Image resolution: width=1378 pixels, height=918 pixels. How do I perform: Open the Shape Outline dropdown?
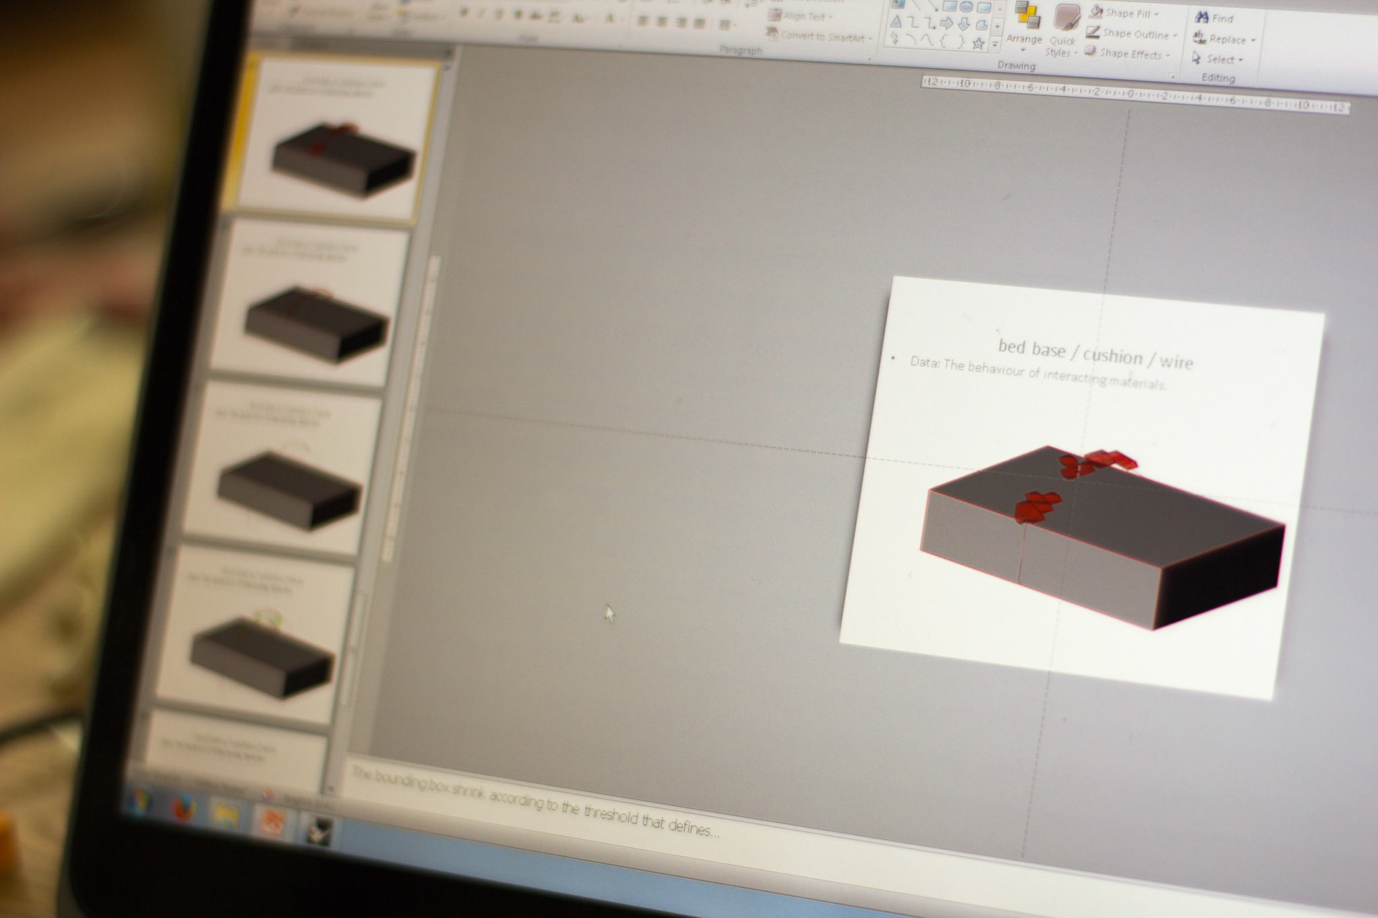pyautogui.click(x=1131, y=33)
